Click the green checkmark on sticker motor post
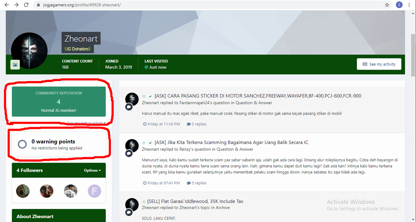Image resolution: width=416 pixels, height=222 pixels. click(x=150, y=96)
